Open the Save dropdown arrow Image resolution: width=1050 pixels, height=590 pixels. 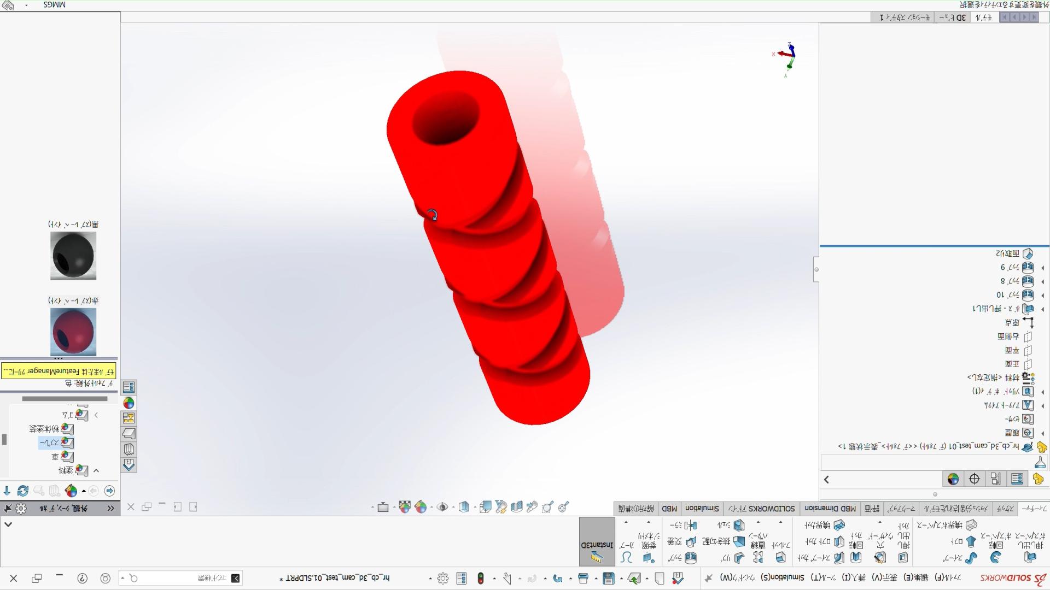(596, 579)
